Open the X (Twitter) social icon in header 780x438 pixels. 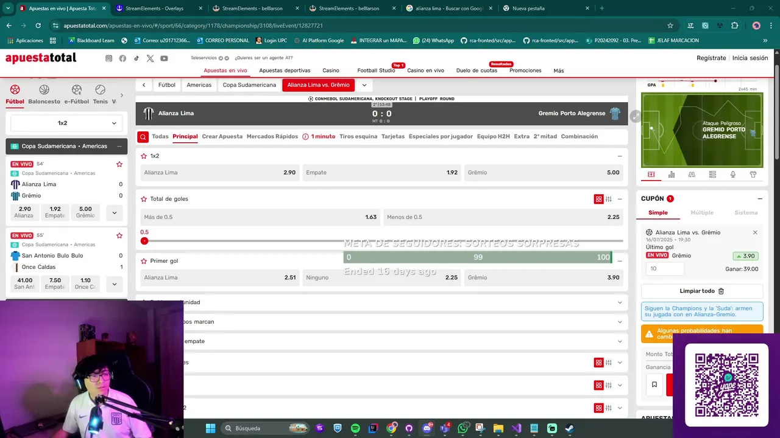coord(151,58)
